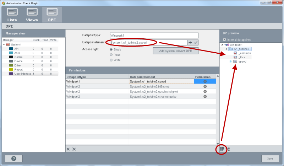
Task: Click the plus icon beside Datapointelement field
Action: (190, 43)
